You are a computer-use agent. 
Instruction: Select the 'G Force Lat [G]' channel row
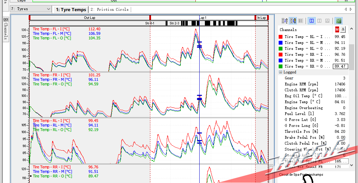(x=313, y=120)
